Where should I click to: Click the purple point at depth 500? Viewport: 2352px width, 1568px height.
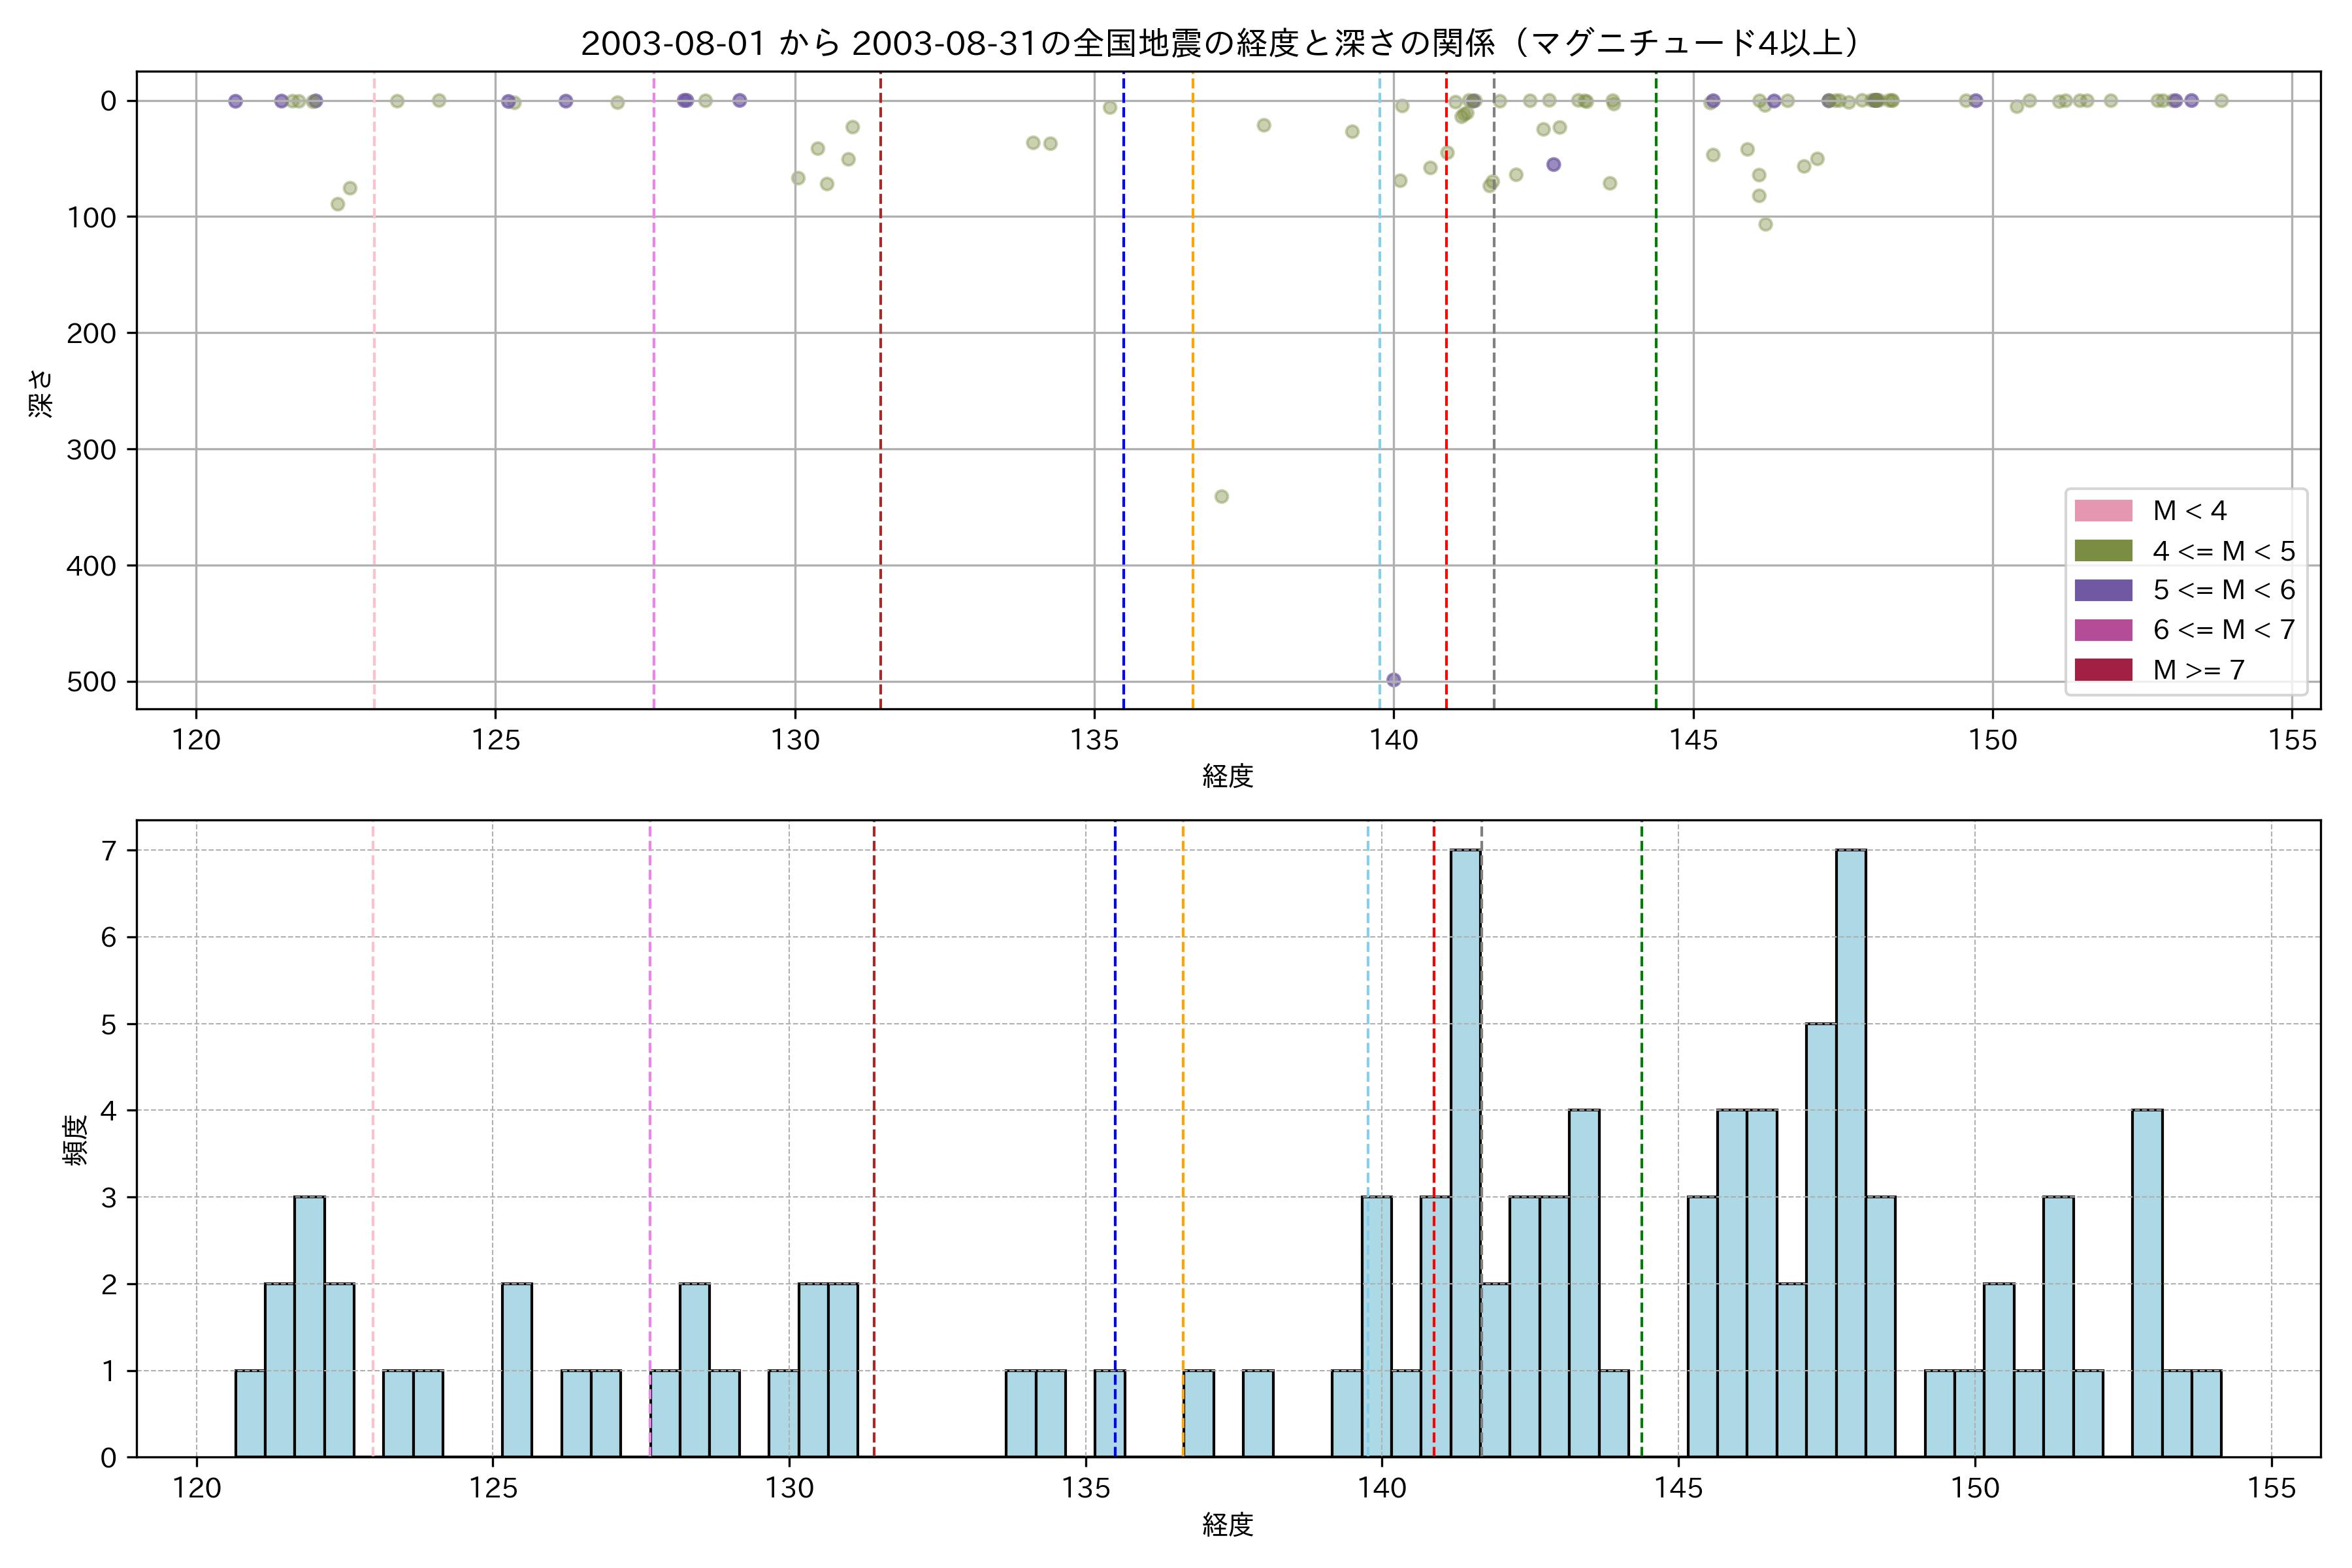click(x=1393, y=680)
